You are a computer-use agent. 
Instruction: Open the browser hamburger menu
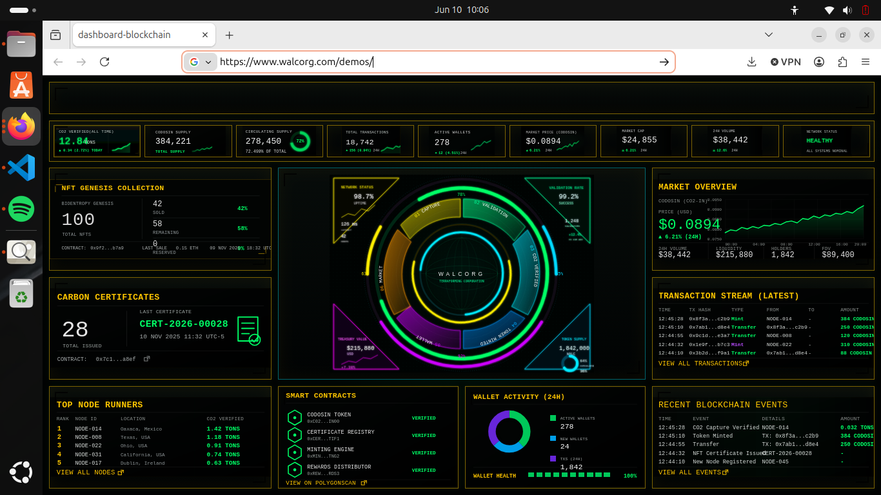866,62
